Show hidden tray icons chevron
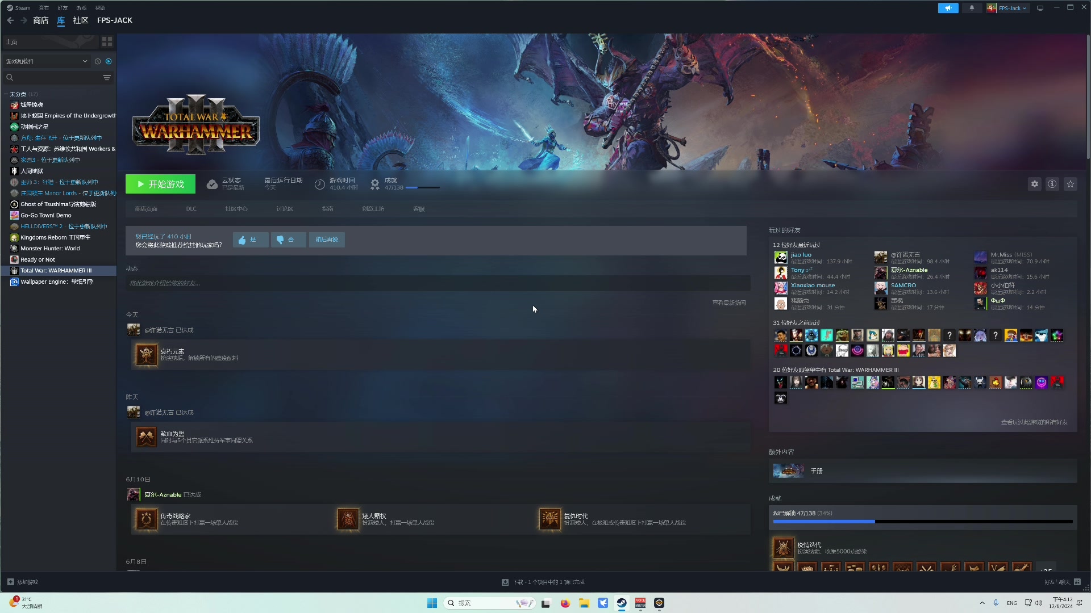The image size is (1091, 613). (982, 603)
